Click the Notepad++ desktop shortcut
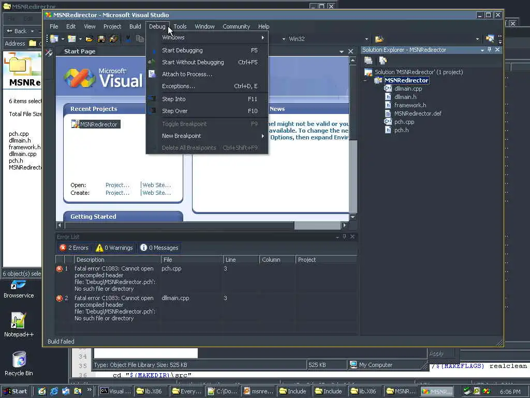The image size is (530, 398). coord(19,324)
